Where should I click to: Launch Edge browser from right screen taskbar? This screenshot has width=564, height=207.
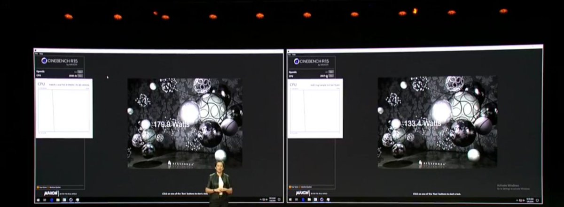[x=303, y=199]
